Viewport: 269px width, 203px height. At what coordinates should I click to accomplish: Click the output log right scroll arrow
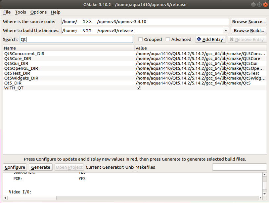(x=260, y=198)
